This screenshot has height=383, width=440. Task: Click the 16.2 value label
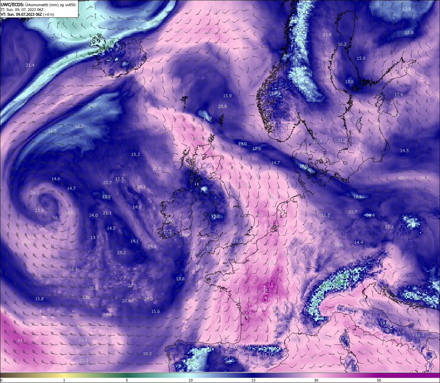pos(342,44)
